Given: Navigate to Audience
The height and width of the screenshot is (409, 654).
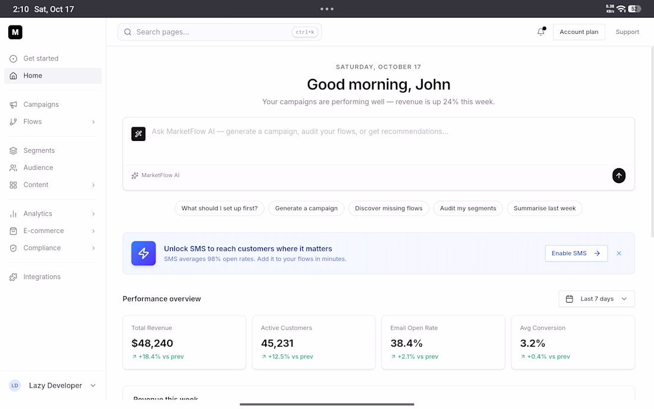Looking at the screenshot, I should (x=53, y=168).
